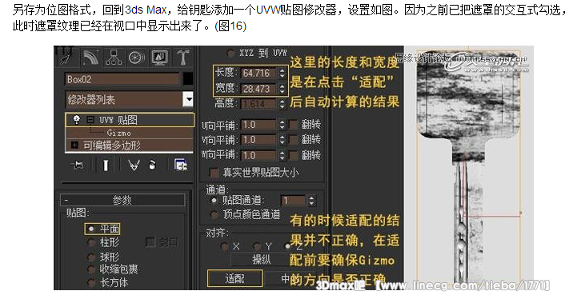Select the 收缩包裹 mapping radio button
This screenshot has width=573, height=299.
coord(91,269)
